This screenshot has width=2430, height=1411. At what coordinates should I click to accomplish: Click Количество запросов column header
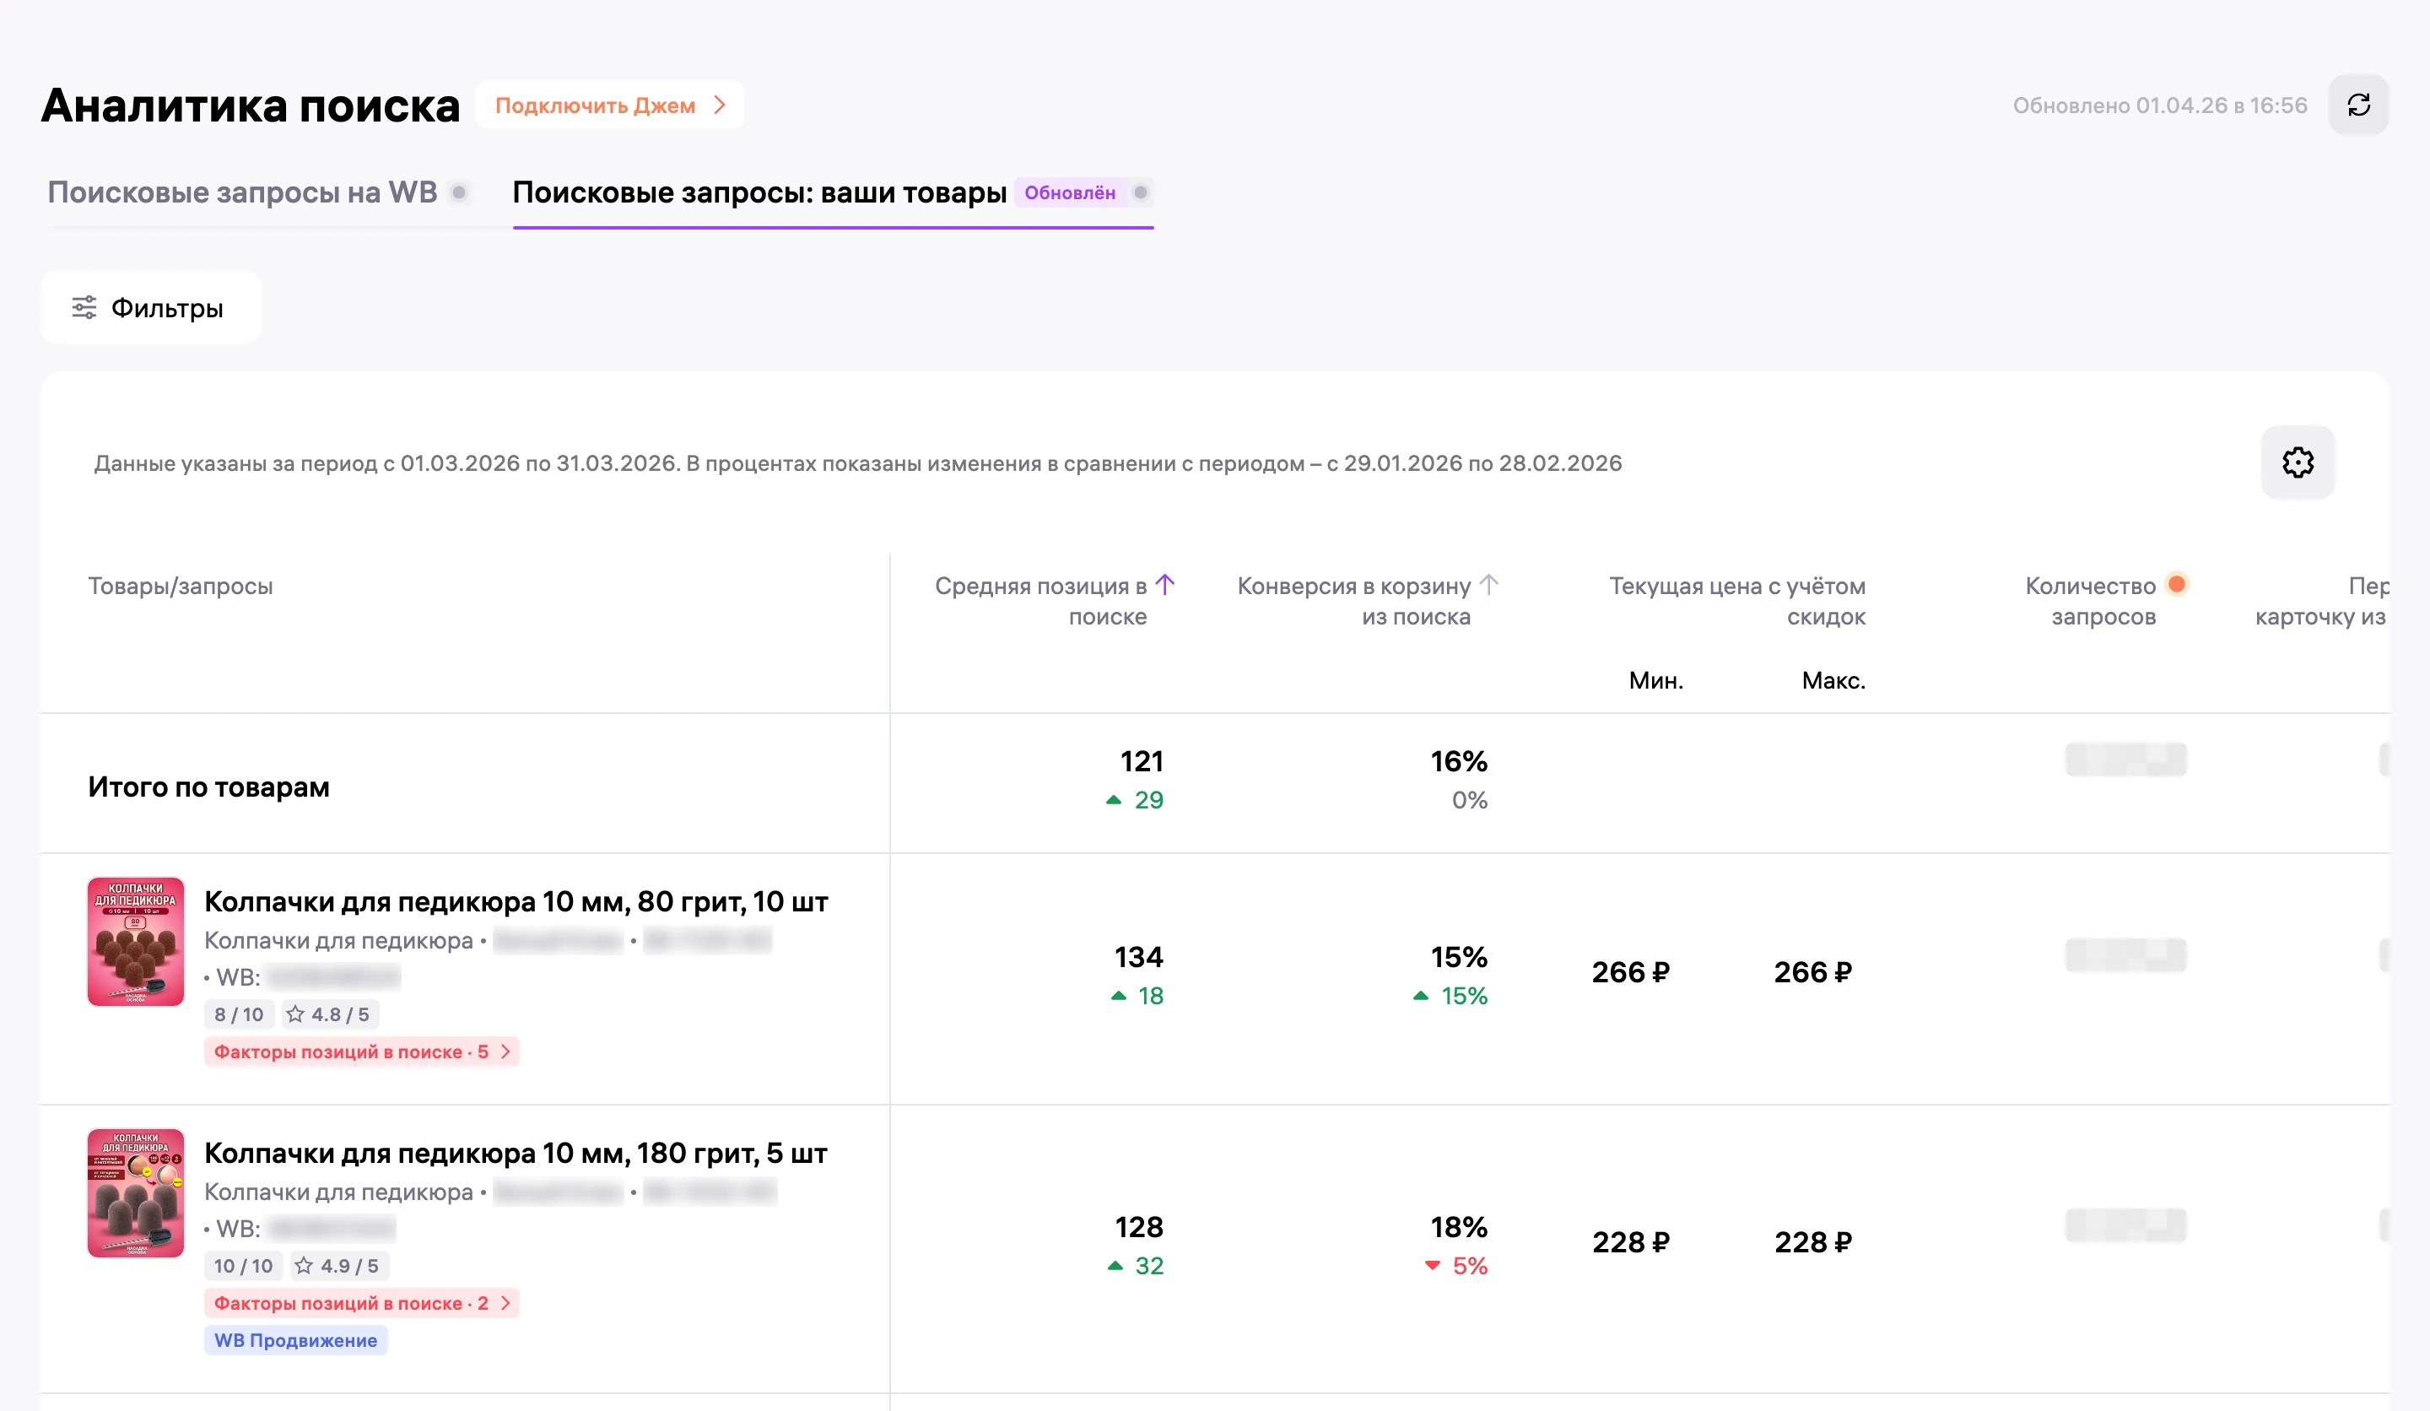click(x=2091, y=601)
